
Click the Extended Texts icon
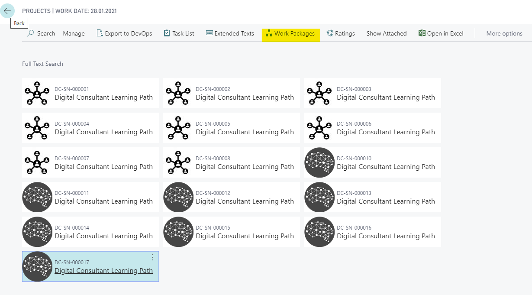click(209, 33)
